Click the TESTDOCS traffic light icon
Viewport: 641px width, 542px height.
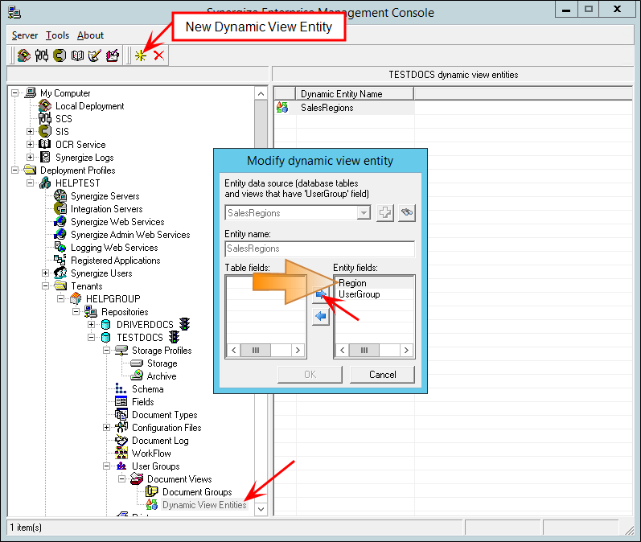175,337
